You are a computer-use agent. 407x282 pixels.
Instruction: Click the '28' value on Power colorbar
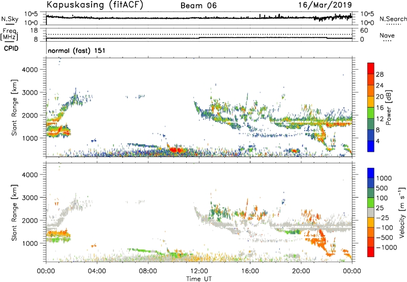pyautogui.click(x=380, y=74)
